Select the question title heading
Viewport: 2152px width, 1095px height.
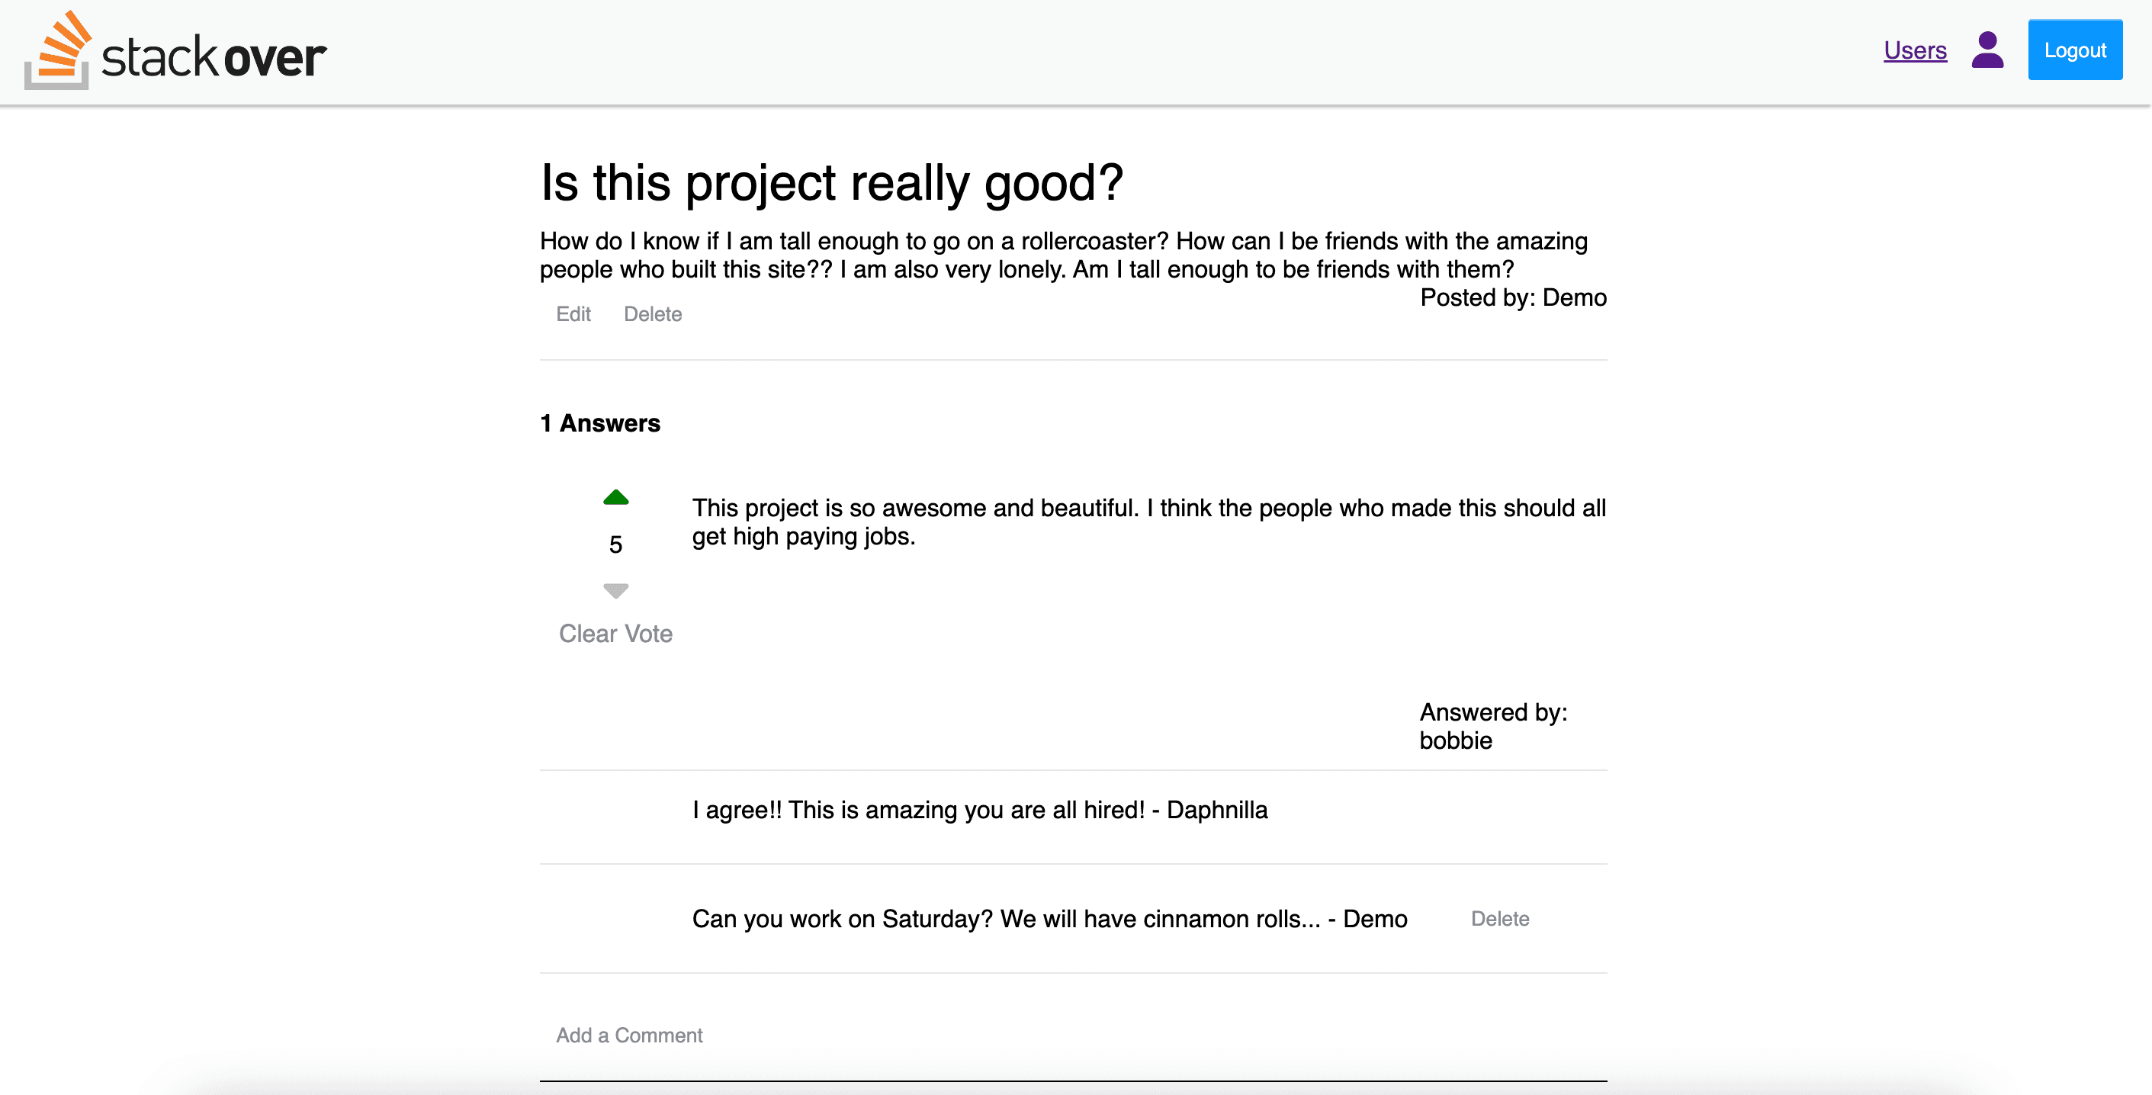(832, 183)
